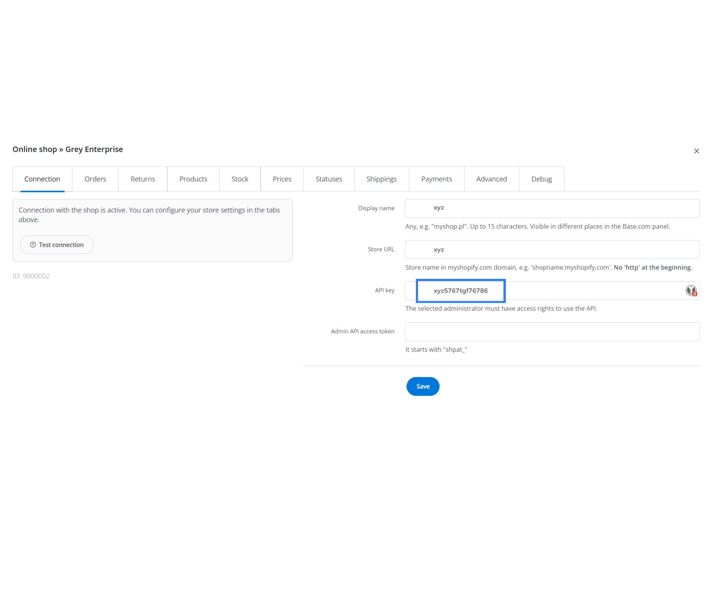The height and width of the screenshot is (595, 714).
Task: Switch to the Orders tab
Action: coord(95,179)
